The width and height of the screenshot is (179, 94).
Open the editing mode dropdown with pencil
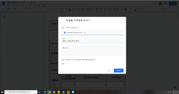click(x=167, y=9)
